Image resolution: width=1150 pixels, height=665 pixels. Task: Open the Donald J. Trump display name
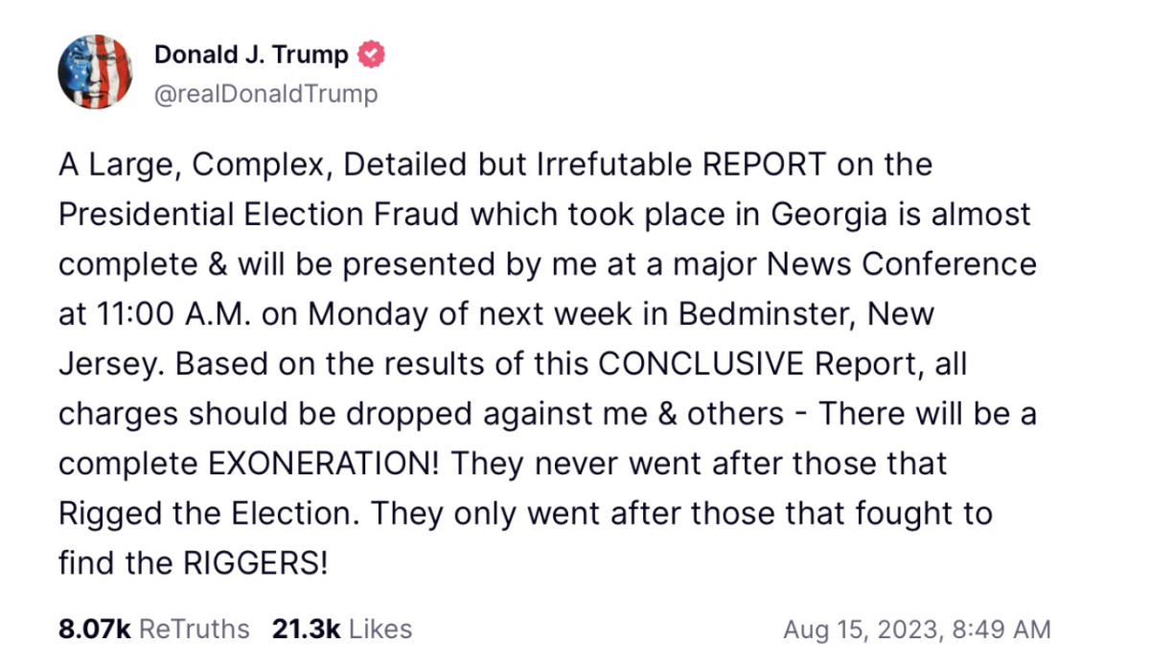[251, 55]
